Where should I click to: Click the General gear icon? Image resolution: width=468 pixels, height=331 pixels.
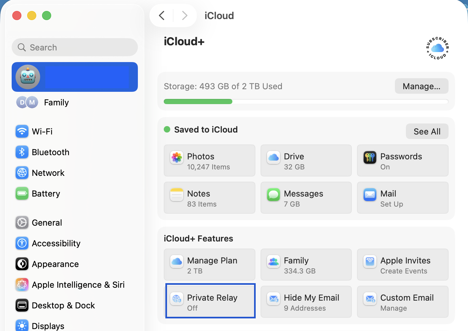pos(22,223)
